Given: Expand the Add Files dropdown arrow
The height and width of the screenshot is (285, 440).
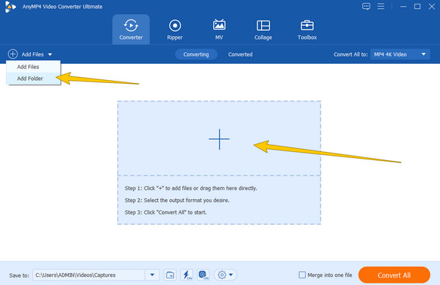Looking at the screenshot, I should pyautogui.click(x=50, y=54).
